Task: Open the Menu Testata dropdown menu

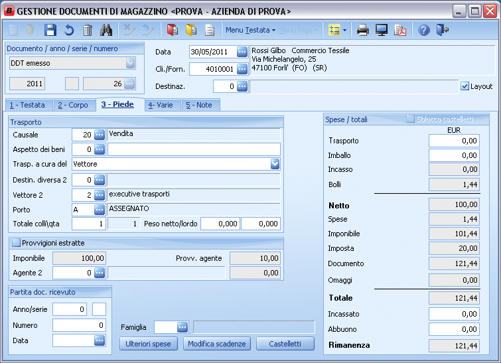Action: [x=250, y=30]
